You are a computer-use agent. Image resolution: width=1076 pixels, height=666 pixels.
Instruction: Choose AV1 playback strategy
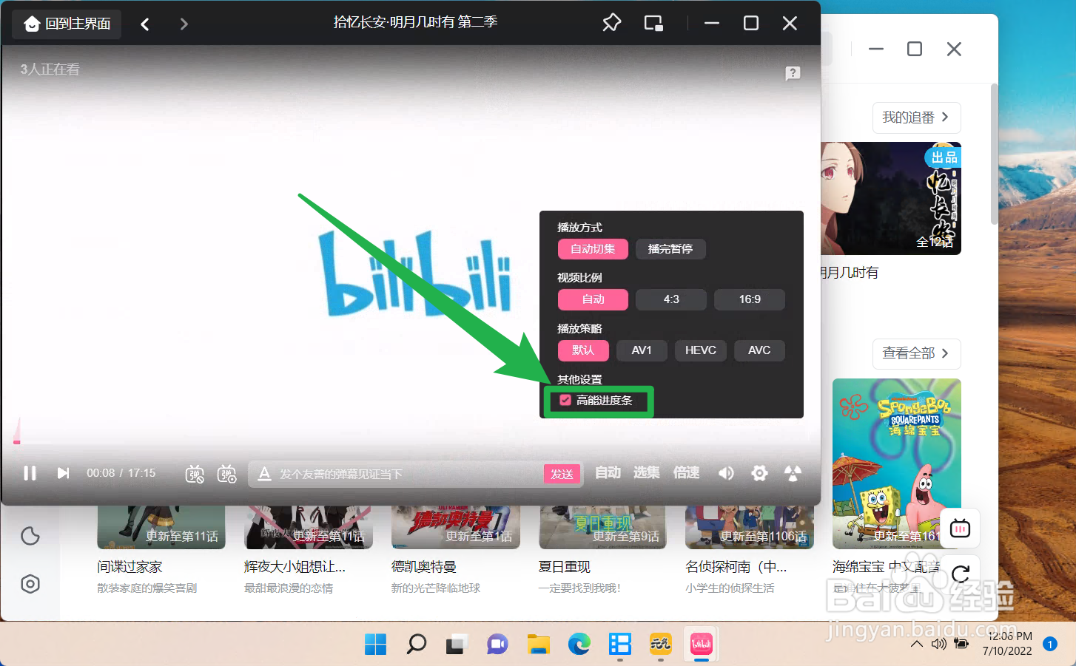coord(642,350)
